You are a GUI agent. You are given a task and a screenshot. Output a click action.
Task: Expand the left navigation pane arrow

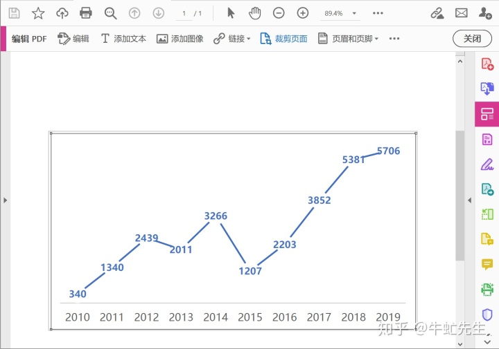pos(5,200)
